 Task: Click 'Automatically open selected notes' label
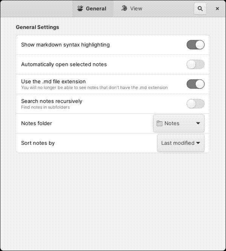click(x=64, y=64)
